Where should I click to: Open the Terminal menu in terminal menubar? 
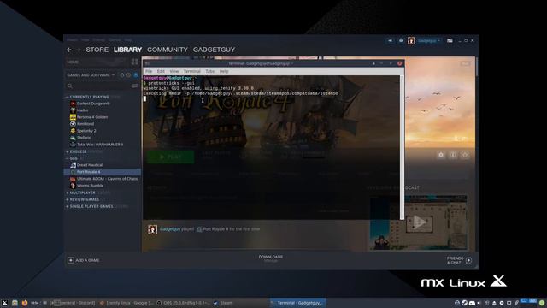tap(191, 71)
